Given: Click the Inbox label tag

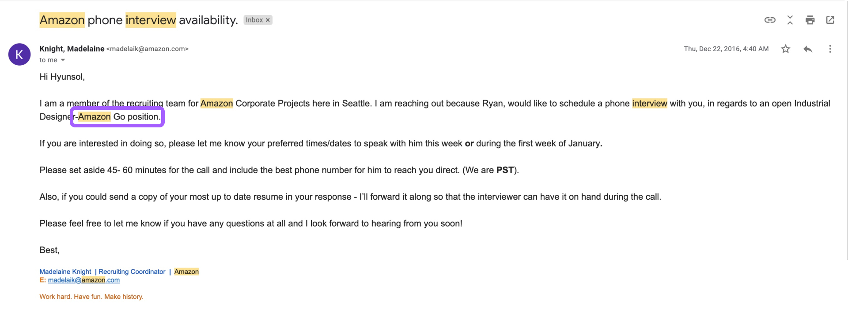Looking at the screenshot, I should coord(254,20).
